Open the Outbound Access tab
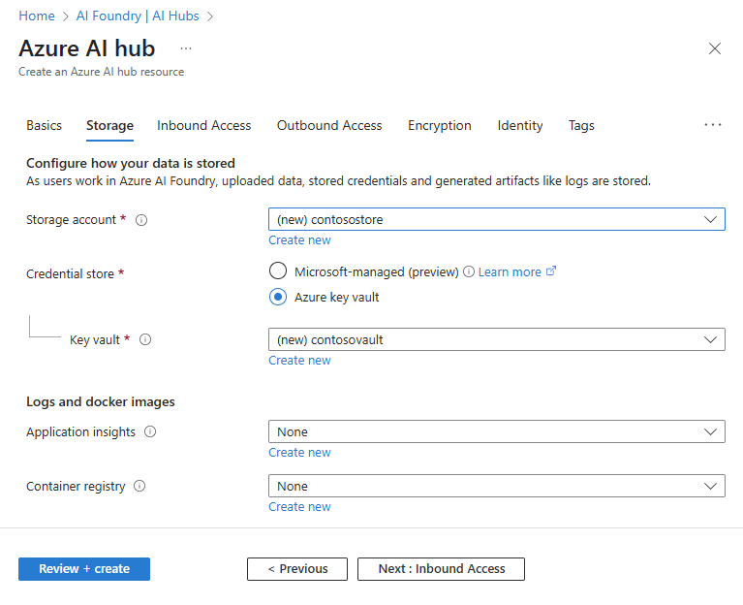The image size is (743, 605). click(329, 126)
